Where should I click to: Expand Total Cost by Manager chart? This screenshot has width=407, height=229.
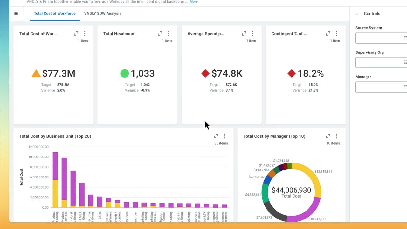point(328,136)
